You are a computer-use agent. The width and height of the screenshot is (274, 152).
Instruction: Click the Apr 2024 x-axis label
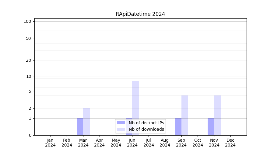[x=100, y=143]
